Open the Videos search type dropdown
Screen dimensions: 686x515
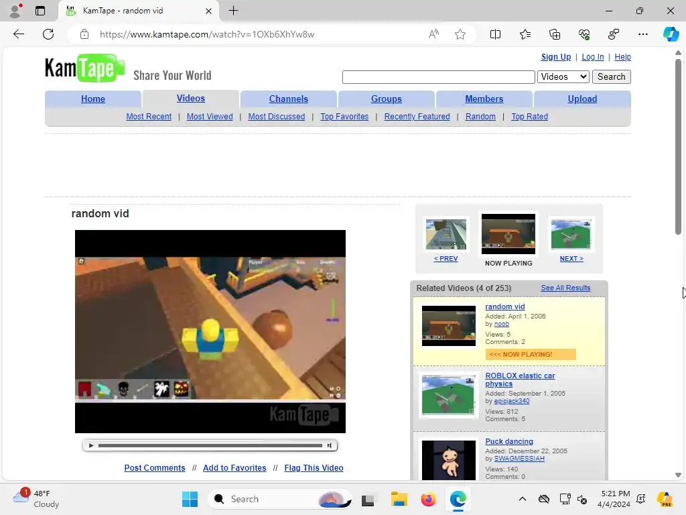click(563, 76)
